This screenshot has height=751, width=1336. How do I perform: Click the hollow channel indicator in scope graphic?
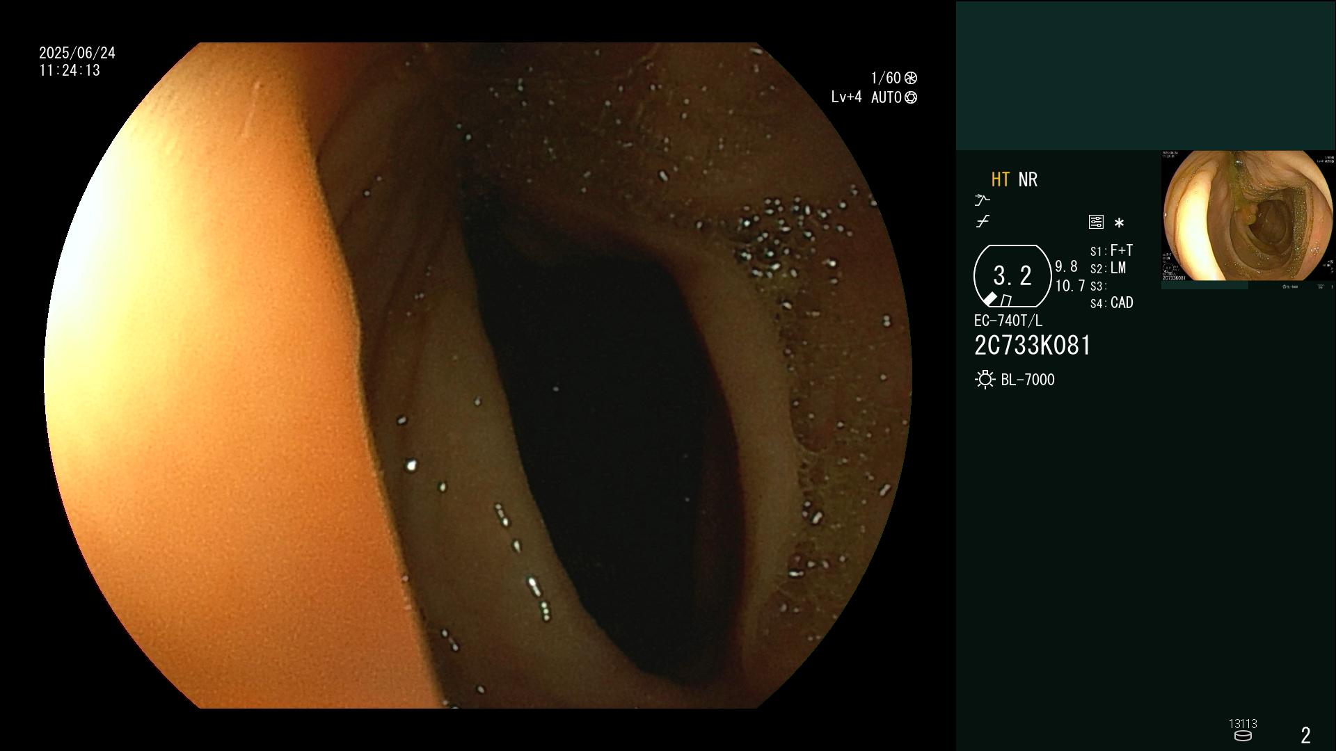tap(1006, 300)
